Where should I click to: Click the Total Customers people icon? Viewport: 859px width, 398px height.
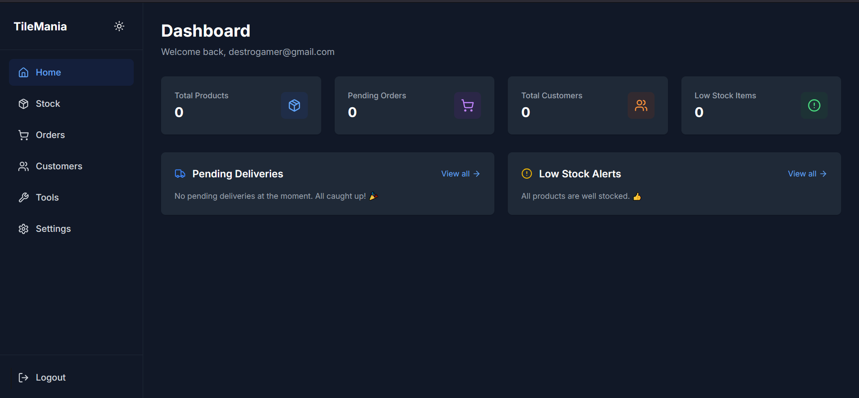(x=641, y=105)
